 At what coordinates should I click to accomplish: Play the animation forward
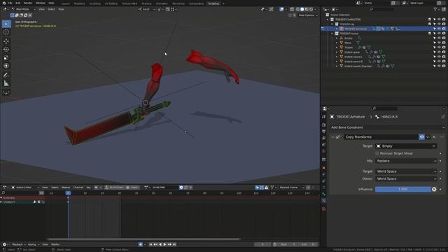tap(165, 244)
